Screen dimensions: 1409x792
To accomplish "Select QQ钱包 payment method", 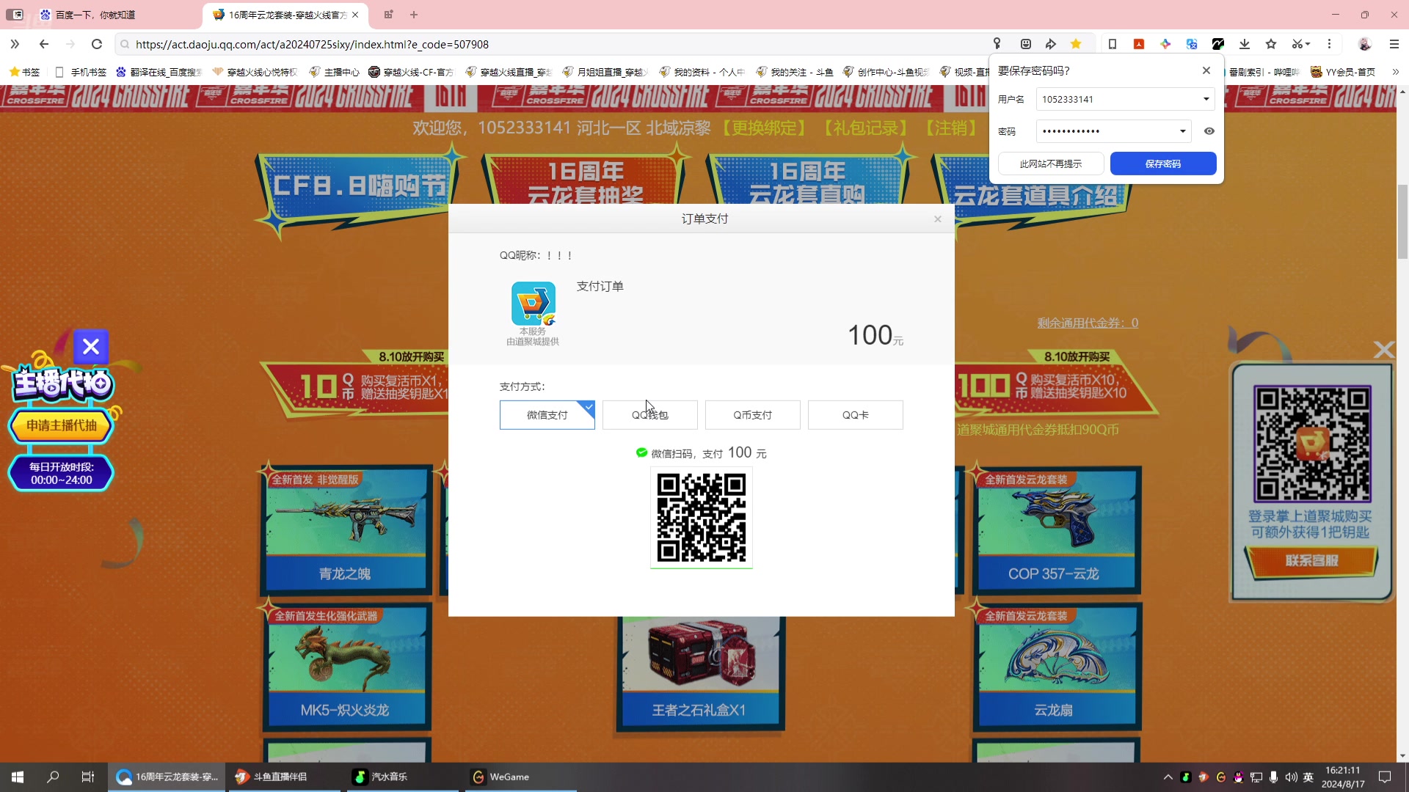I will [650, 415].
